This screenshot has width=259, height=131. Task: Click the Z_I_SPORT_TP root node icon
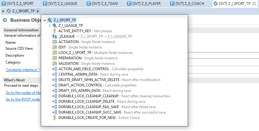(x=50, y=20)
